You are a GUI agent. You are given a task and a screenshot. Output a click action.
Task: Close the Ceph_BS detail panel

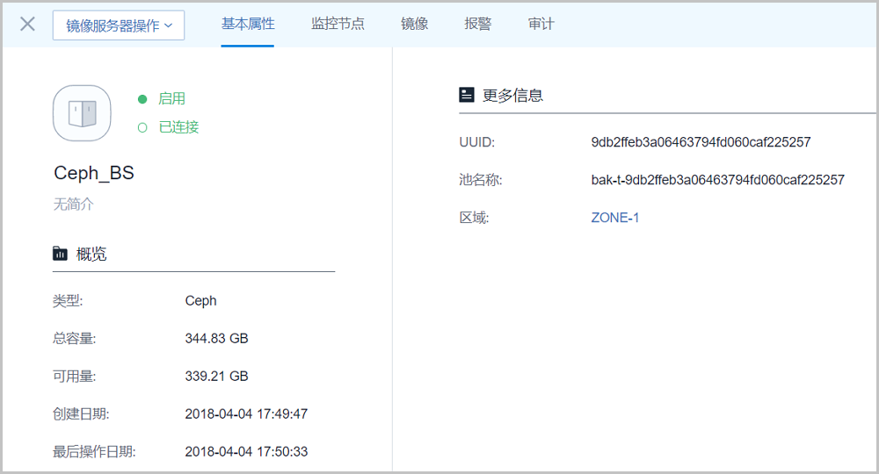(x=27, y=24)
